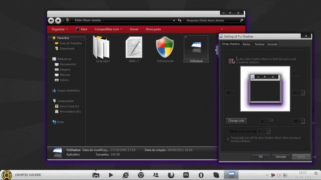This screenshot has width=321, height=180.
Task: Open Rede in the navigation pane
Action: (61, 122)
